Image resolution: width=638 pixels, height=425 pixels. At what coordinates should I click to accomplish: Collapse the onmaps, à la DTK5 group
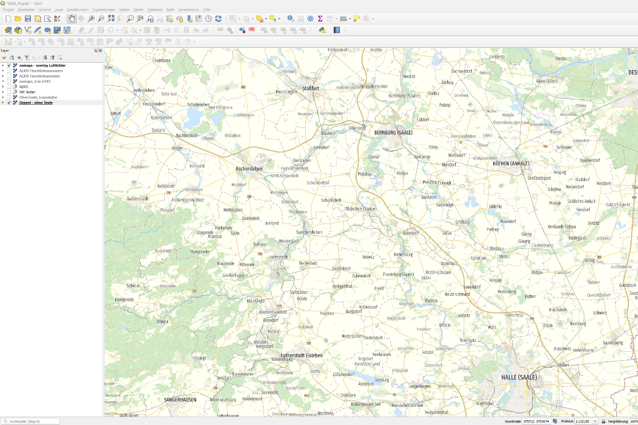pyautogui.click(x=3, y=81)
